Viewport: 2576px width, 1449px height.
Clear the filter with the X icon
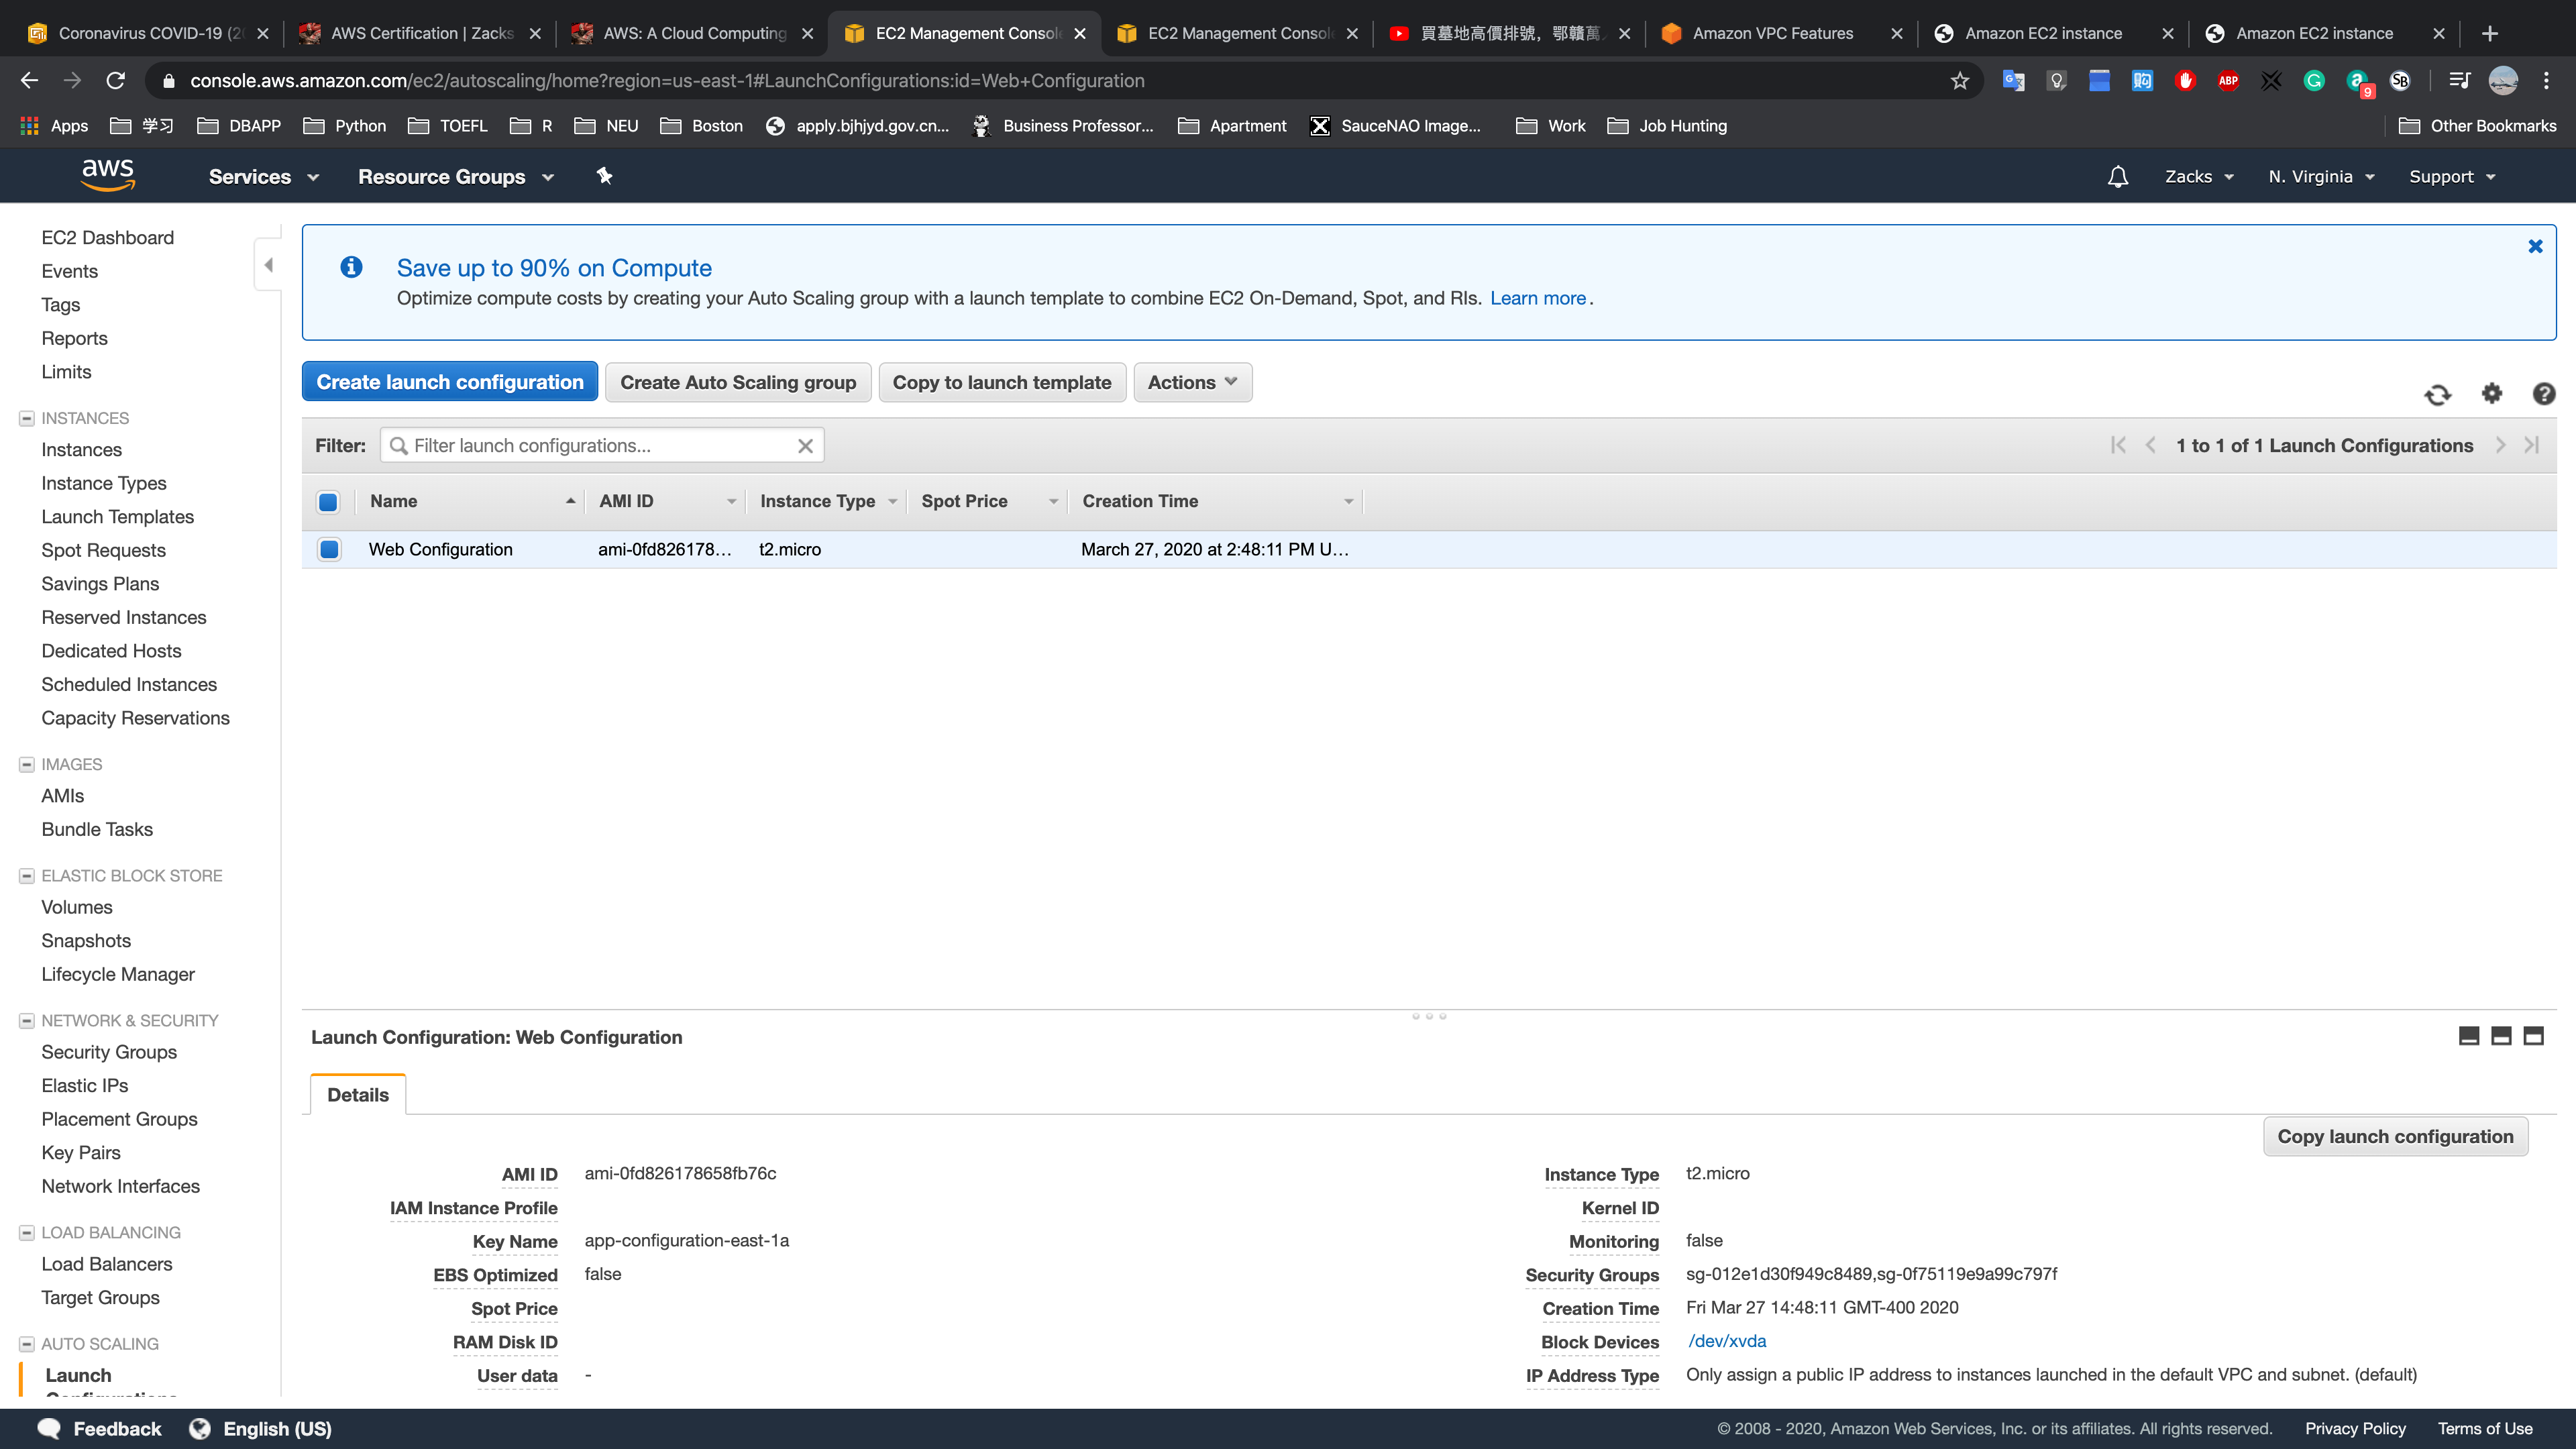click(805, 446)
